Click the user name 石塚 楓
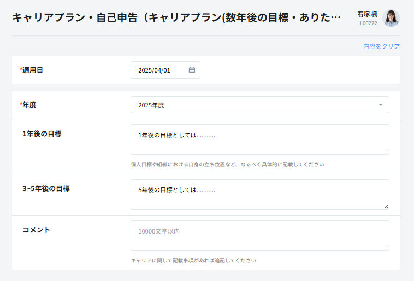Viewport: 414px width, 281px height. (x=367, y=14)
